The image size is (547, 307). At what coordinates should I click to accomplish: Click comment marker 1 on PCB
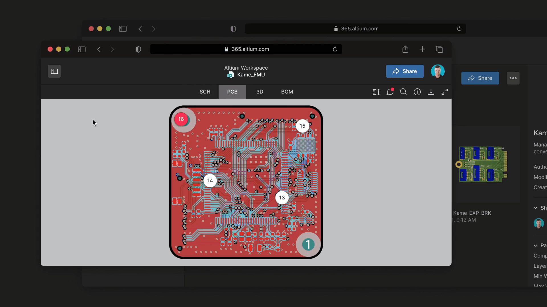308,244
